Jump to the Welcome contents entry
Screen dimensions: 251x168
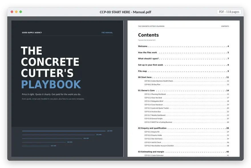[183, 46]
